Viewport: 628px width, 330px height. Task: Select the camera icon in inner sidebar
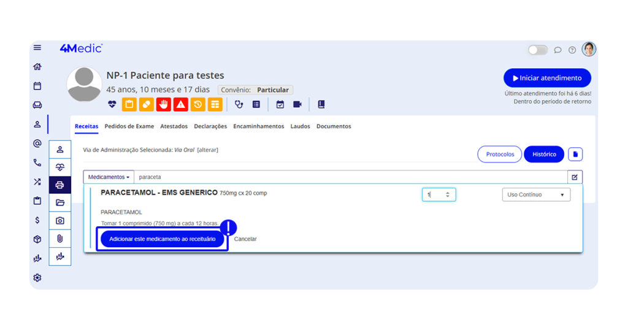pyautogui.click(x=59, y=220)
